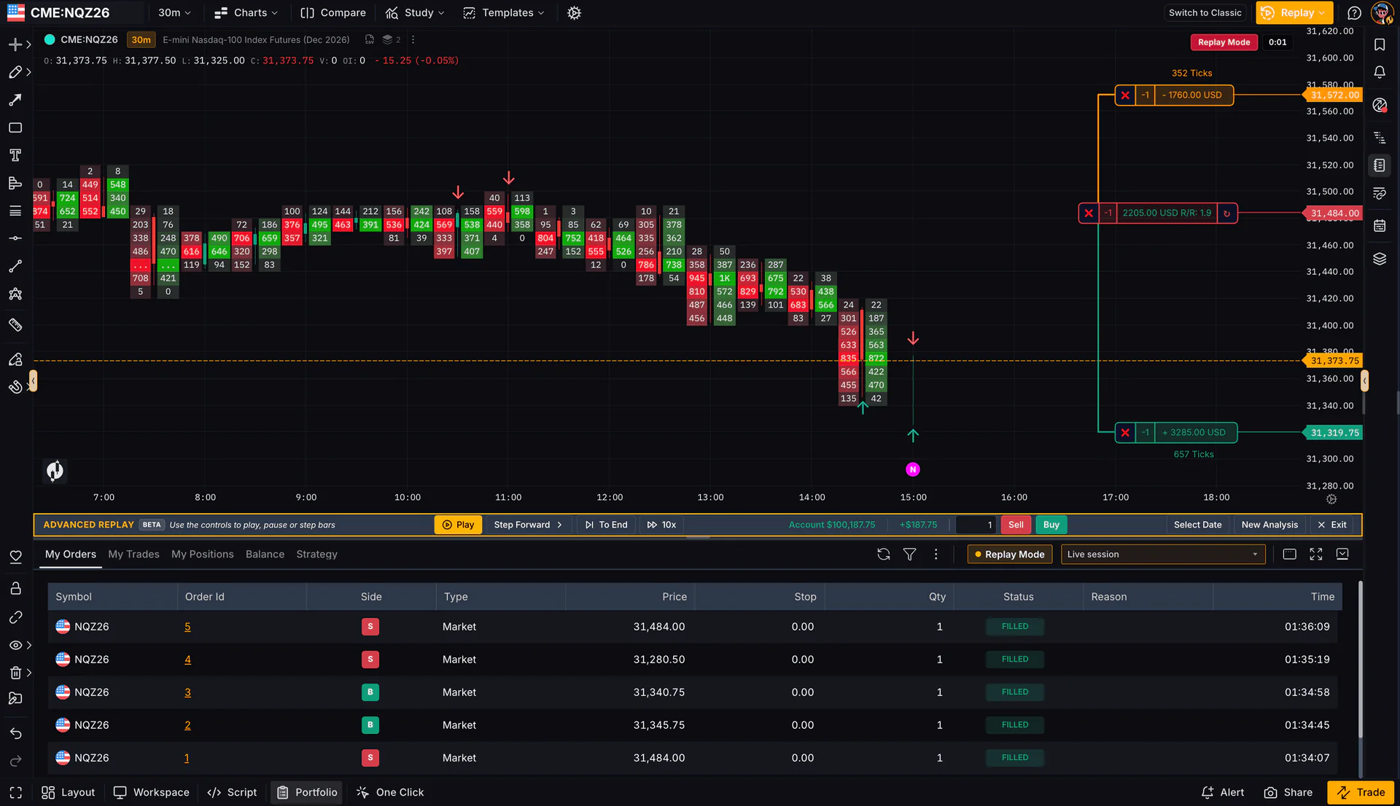Click the order quantity input field
Screen dimensions: 1400x806
pos(976,525)
